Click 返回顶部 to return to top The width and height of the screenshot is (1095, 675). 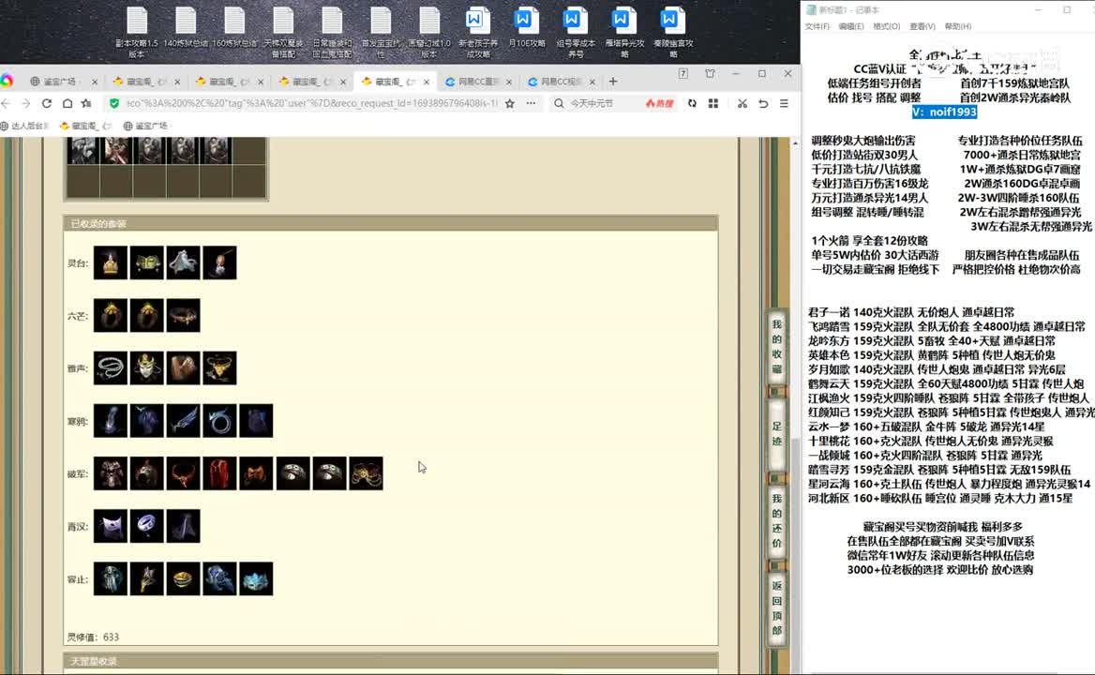tap(776, 607)
